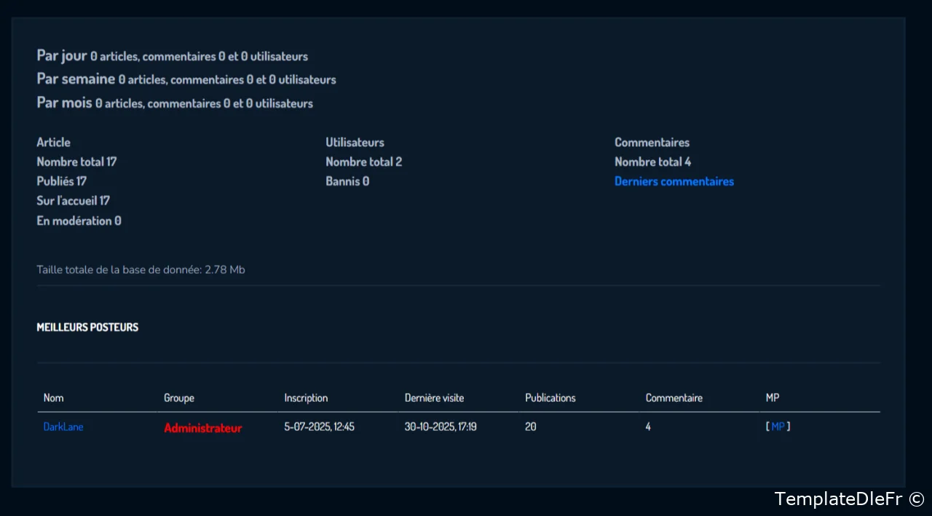Click the Article section heading
Image resolution: width=932 pixels, height=516 pixels.
tap(53, 142)
